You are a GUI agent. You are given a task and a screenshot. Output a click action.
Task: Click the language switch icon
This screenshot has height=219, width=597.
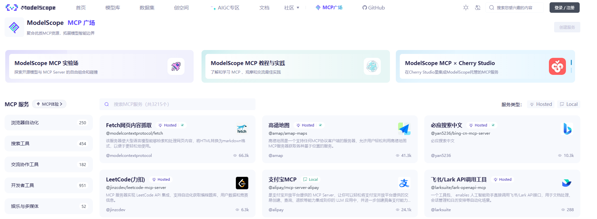(x=478, y=8)
